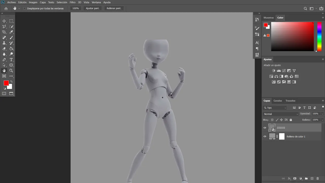Open the Selección menu

[62, 2]
